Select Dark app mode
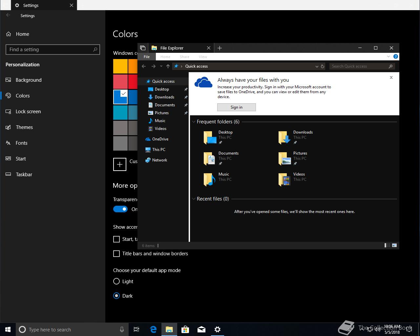Image resolution: width=420 pixels, height=336 pixels. click(x=116, y=296)
